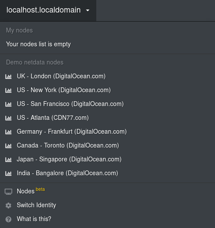215x228 pixels.
Task: Click the question mark help icon
Action: tap(8, 219)
